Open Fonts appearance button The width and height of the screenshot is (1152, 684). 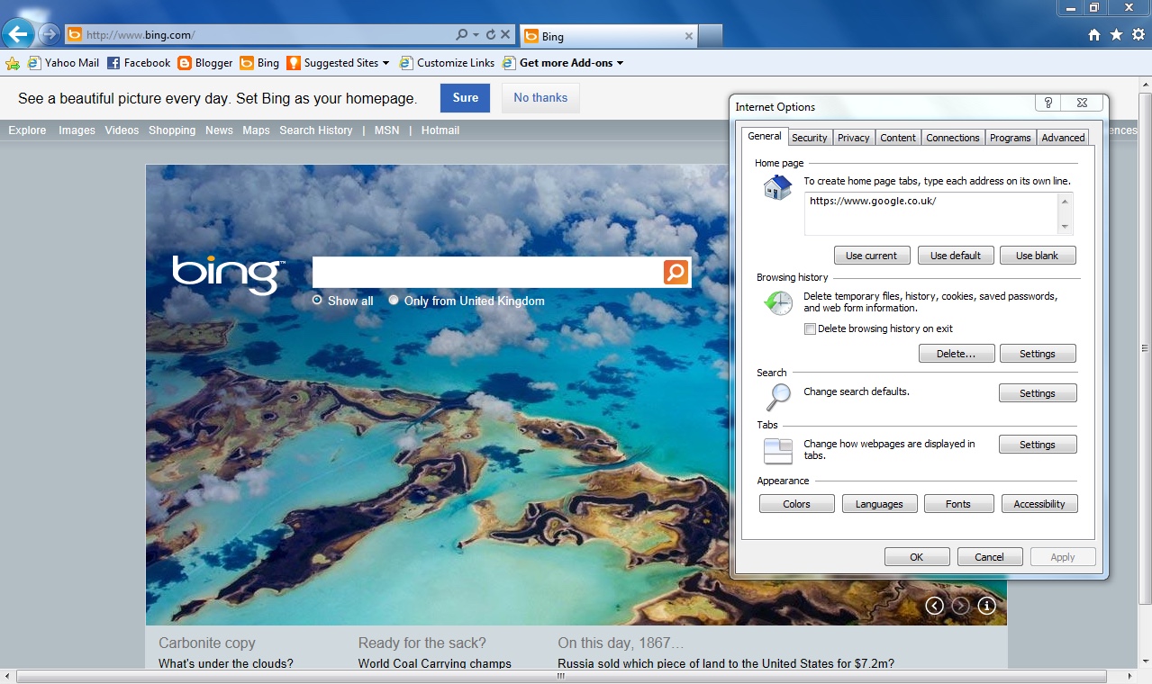[958, 504]
